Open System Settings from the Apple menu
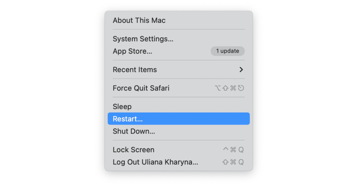The height and width of the screenshot is (195, 364). click(143, 39)
